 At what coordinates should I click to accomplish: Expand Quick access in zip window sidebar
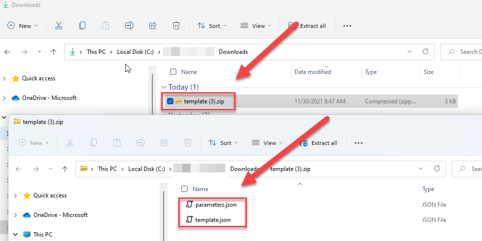[x=16, y=195]
